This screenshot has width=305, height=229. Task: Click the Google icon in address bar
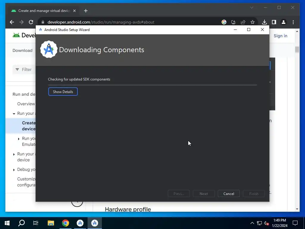coord(224,22)
